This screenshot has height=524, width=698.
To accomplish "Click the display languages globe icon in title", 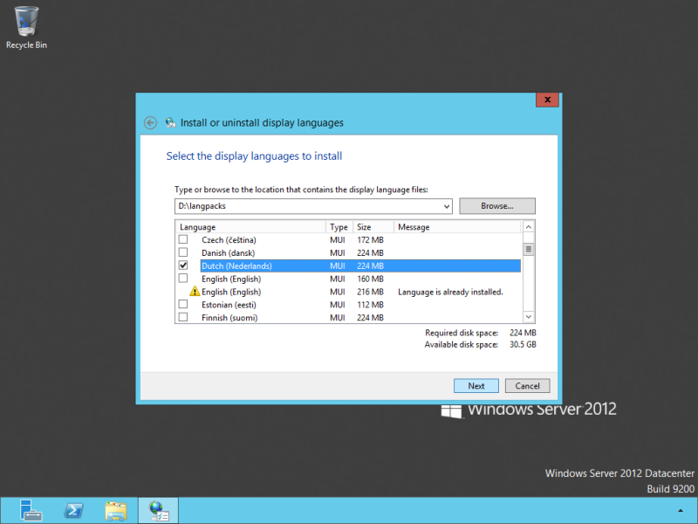I will tap(170, 122).
